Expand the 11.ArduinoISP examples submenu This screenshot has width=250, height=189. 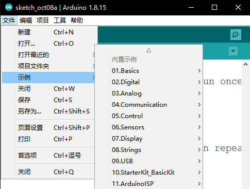click(149, 184)
